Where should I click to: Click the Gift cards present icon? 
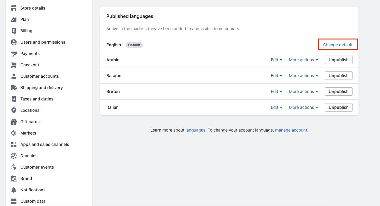[14, 122]
